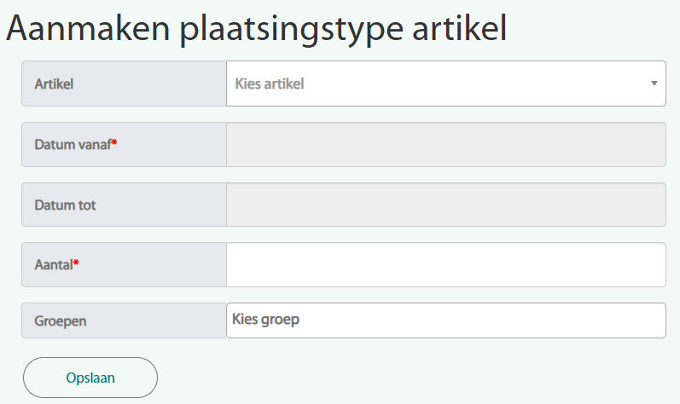Open the Artikel dropdown arrow
680x404 pixels.
click(x=654, y=84)
